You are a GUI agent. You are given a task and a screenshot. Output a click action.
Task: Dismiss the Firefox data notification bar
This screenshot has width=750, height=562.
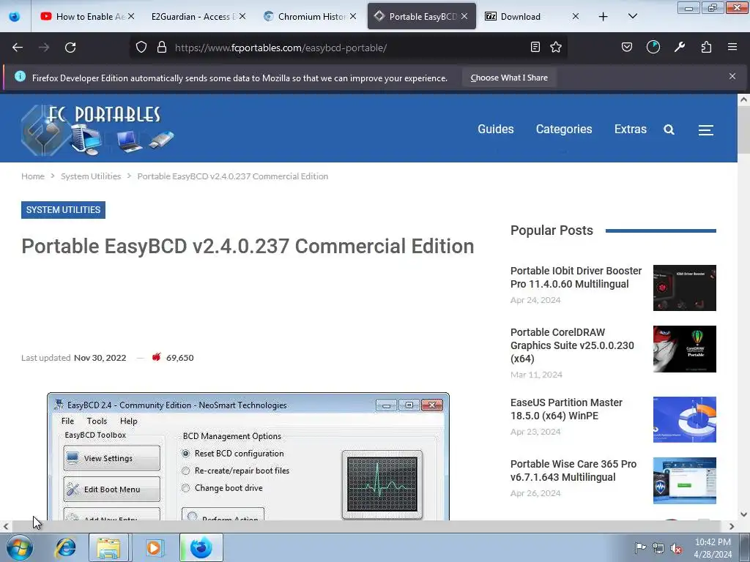click(x=732, y=76)
